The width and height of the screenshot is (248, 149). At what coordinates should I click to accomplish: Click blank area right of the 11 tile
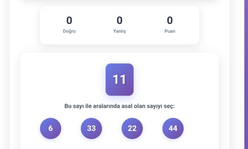175,80
